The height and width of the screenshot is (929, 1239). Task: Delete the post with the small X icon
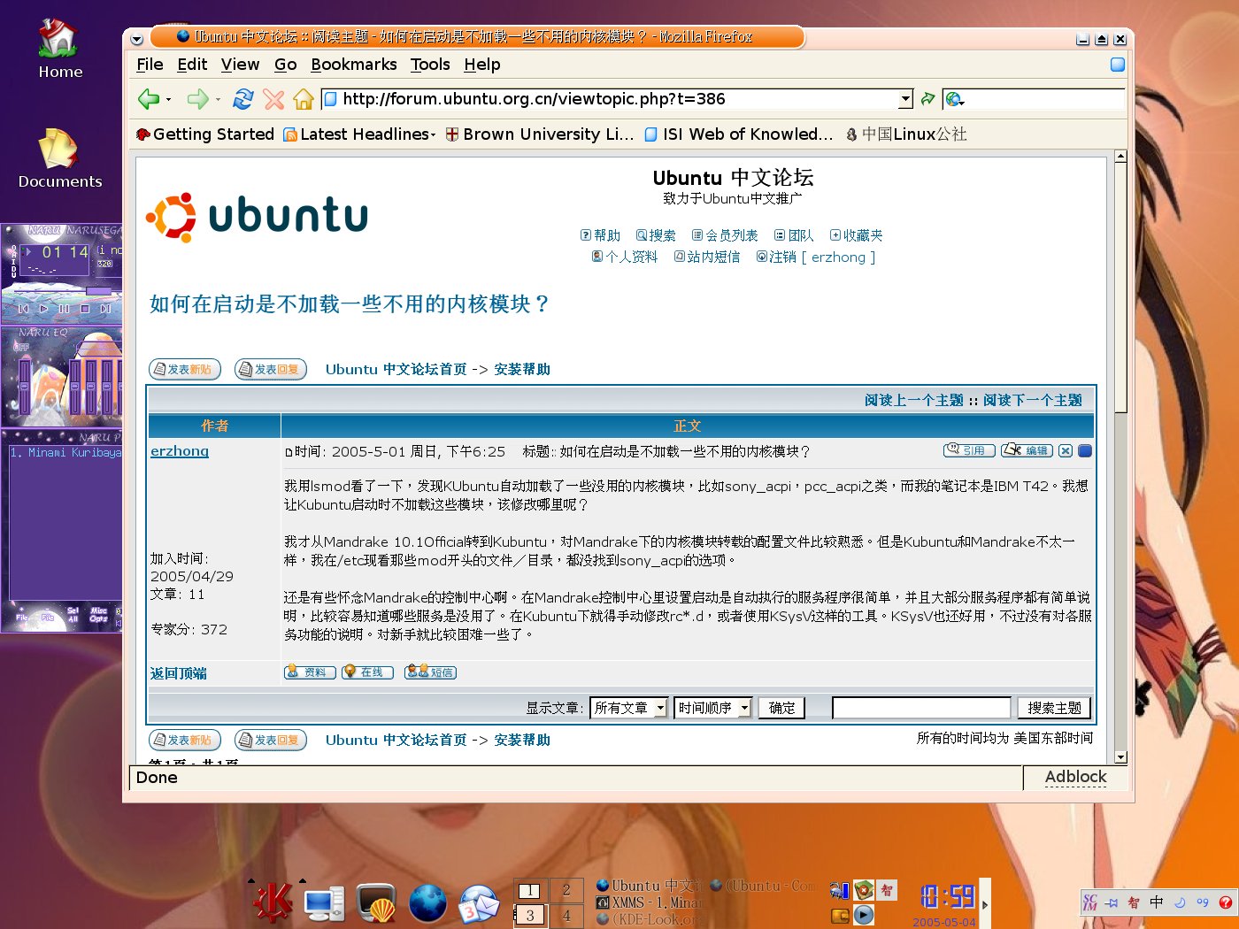coord(1066,450)
